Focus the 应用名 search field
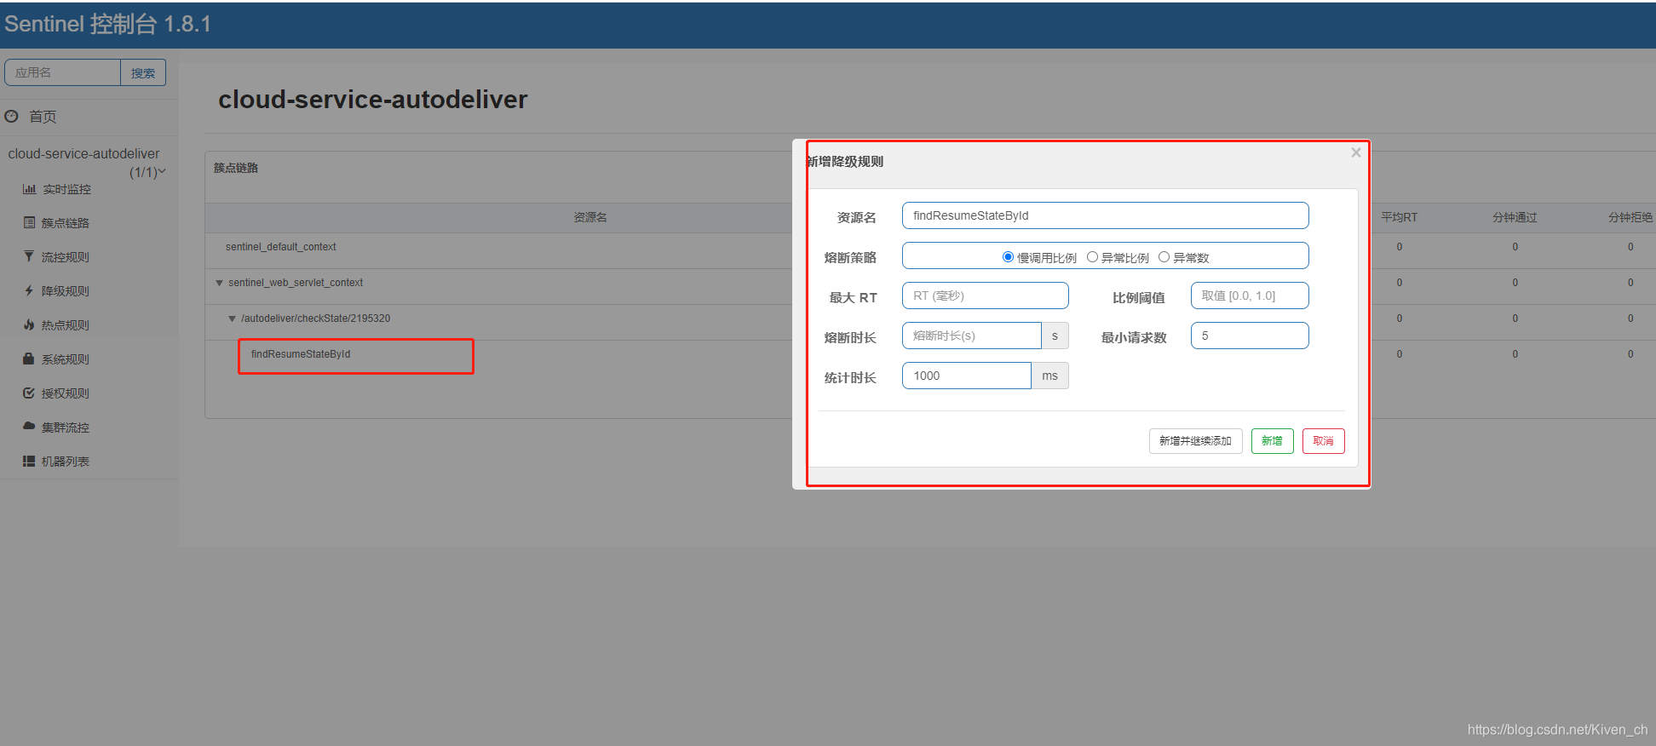The image size is (1656, 746). [x=62, y=72]
